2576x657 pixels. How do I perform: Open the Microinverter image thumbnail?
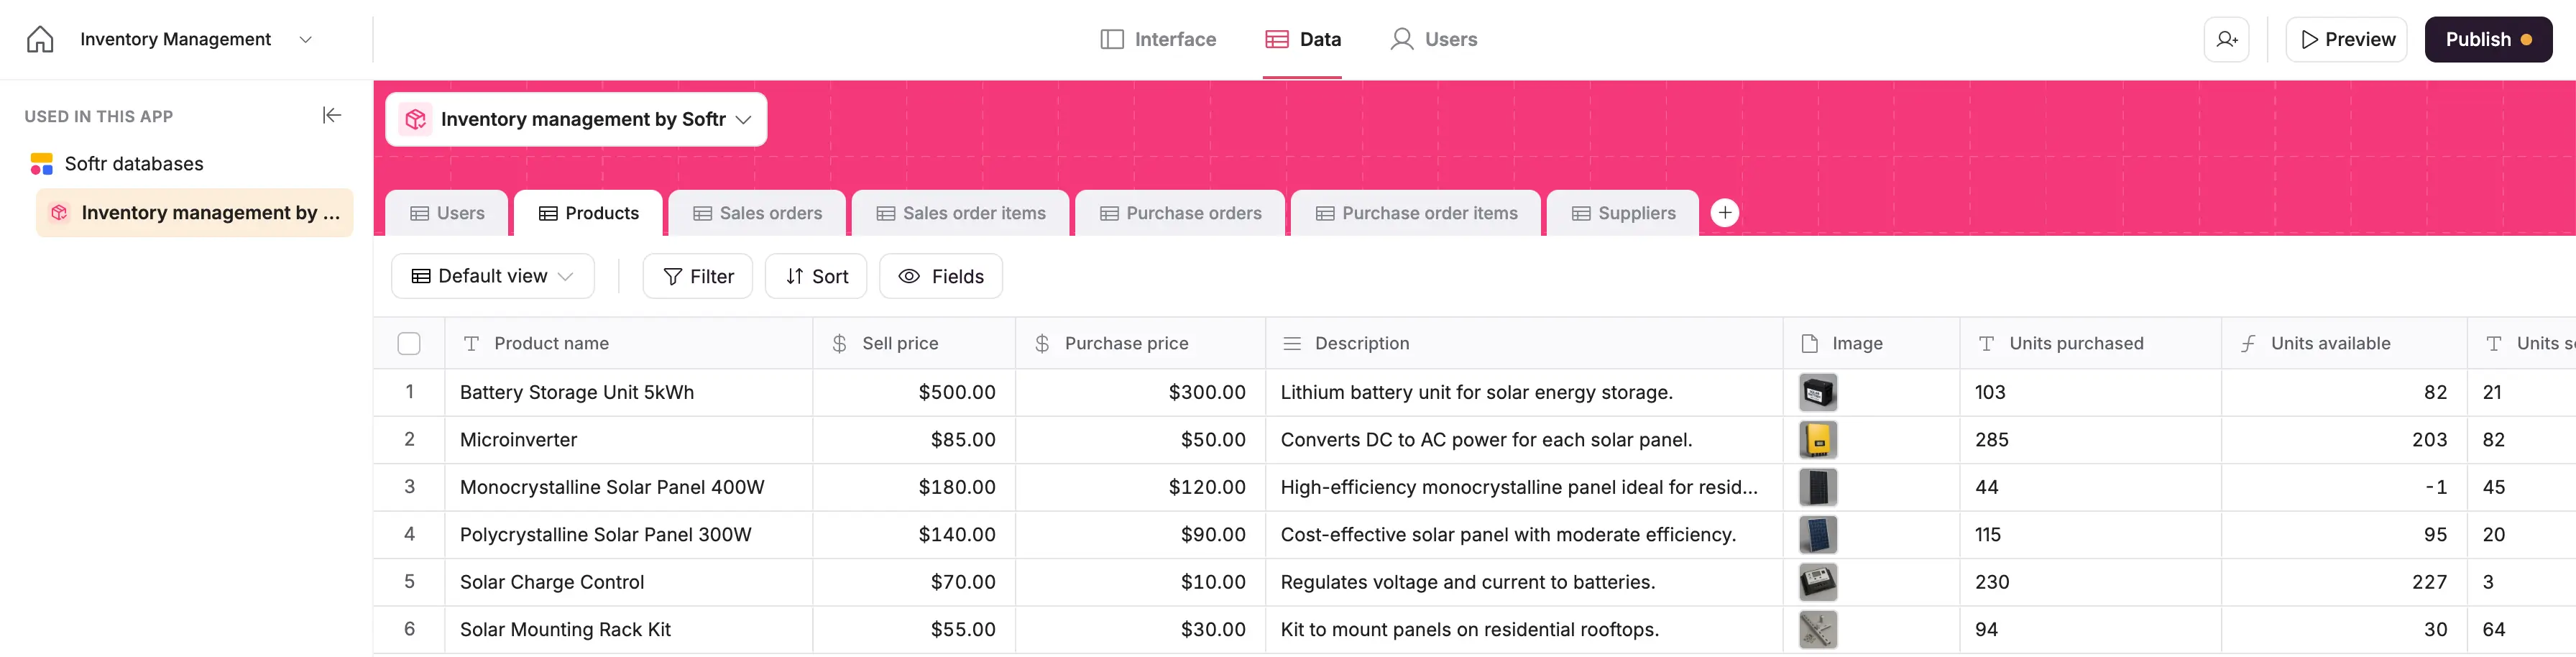pyautogui.click(x=1817, y=440)
